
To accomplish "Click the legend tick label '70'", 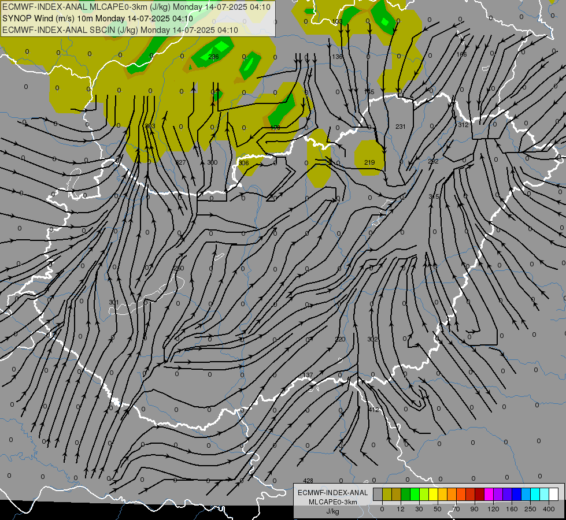I will (x=456, y=509).
